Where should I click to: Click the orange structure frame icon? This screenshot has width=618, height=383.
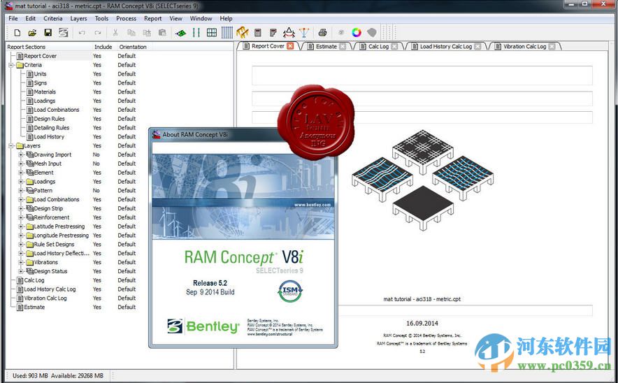243,33
